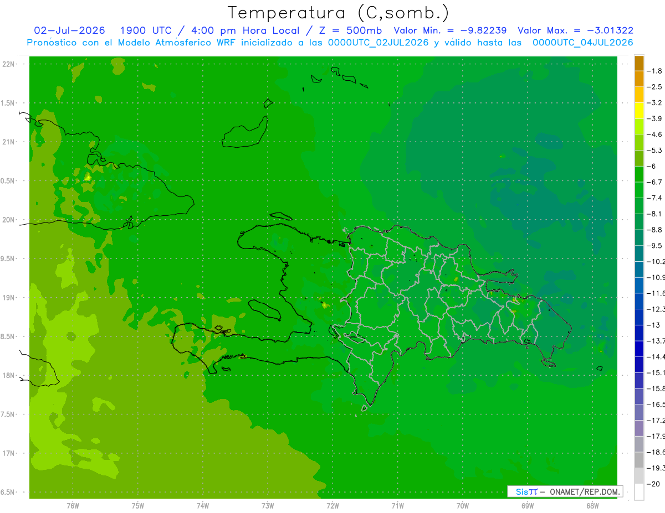This screenshot has width=665, height=513.
Task: Click the 18N latitude axis label
Action: coord(9,376)
